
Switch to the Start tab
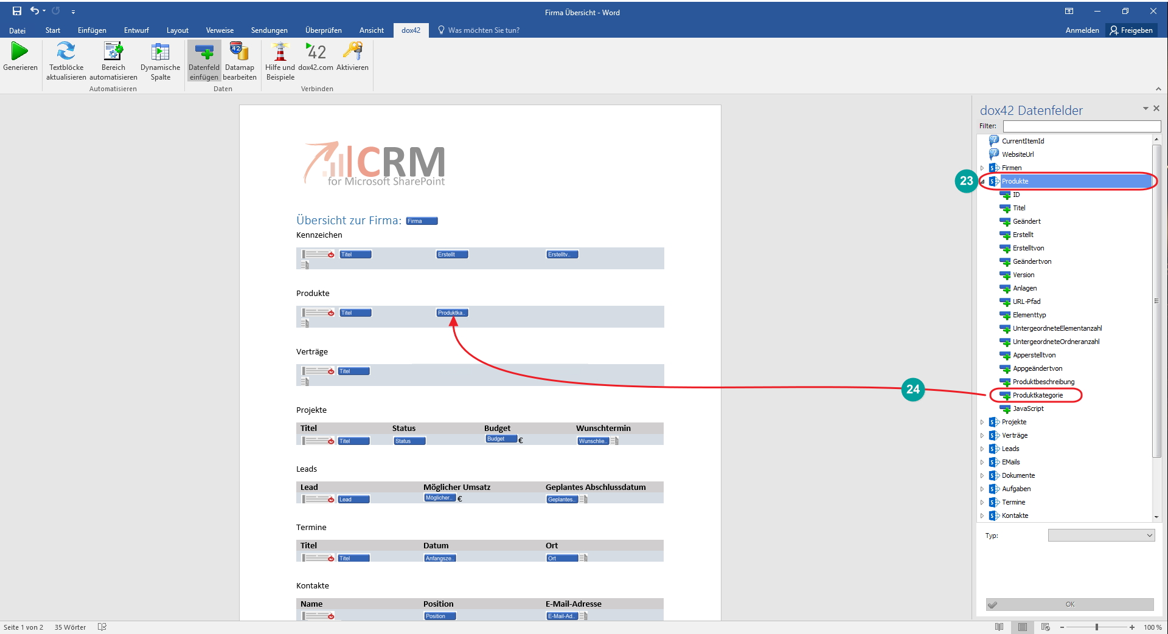pos(53,30)
